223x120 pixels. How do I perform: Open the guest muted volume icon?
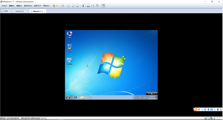pyautogui.click(x=145, y=97)
